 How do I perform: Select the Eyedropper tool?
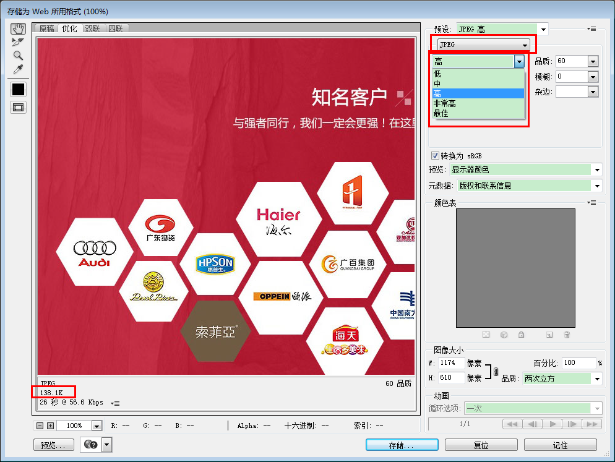pyautogui.click(x=19, y=69)
